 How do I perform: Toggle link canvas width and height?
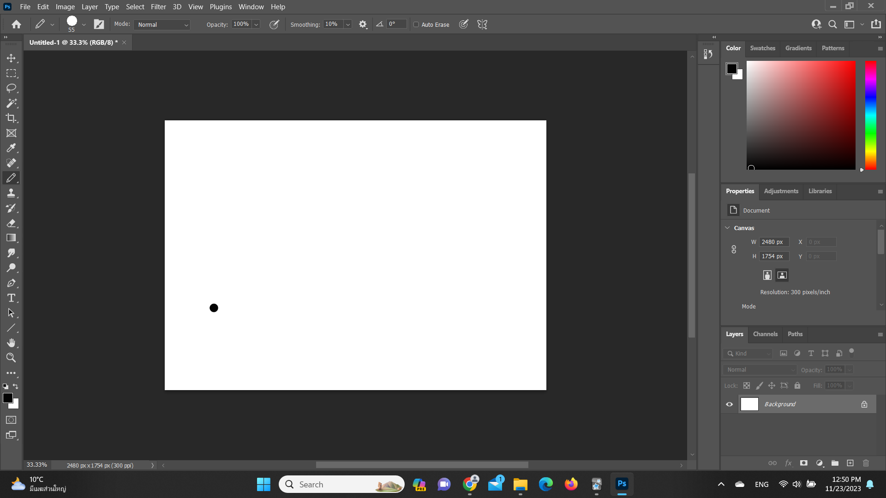(734, 249)
